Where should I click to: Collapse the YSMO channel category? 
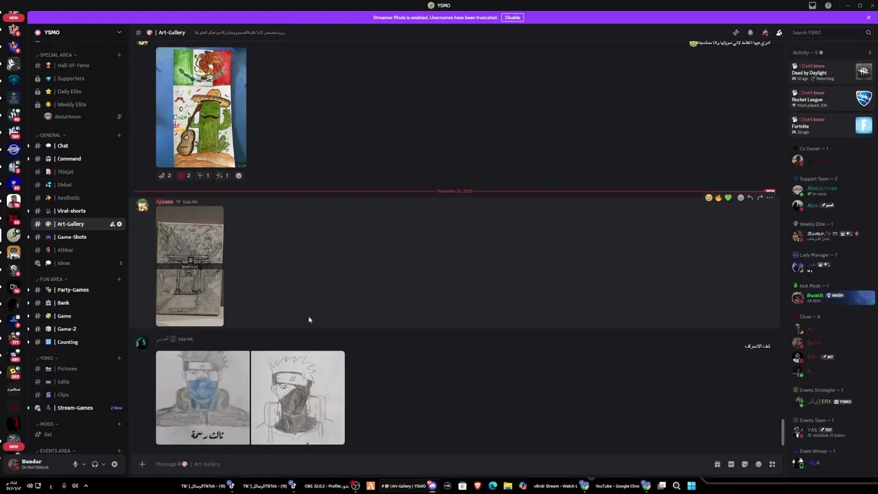(47, 358)
